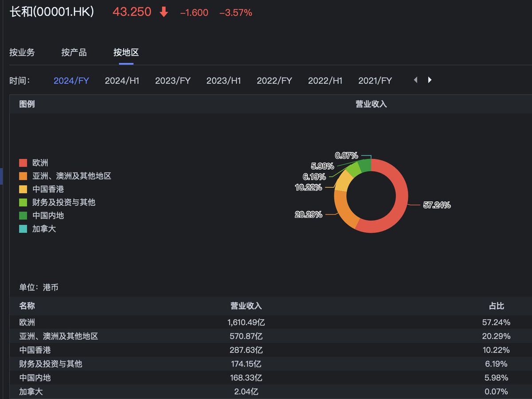Viewport: 532px width, 399px height.
Task: Select the 2024/FY time period
Action: [x=71, y=81]
